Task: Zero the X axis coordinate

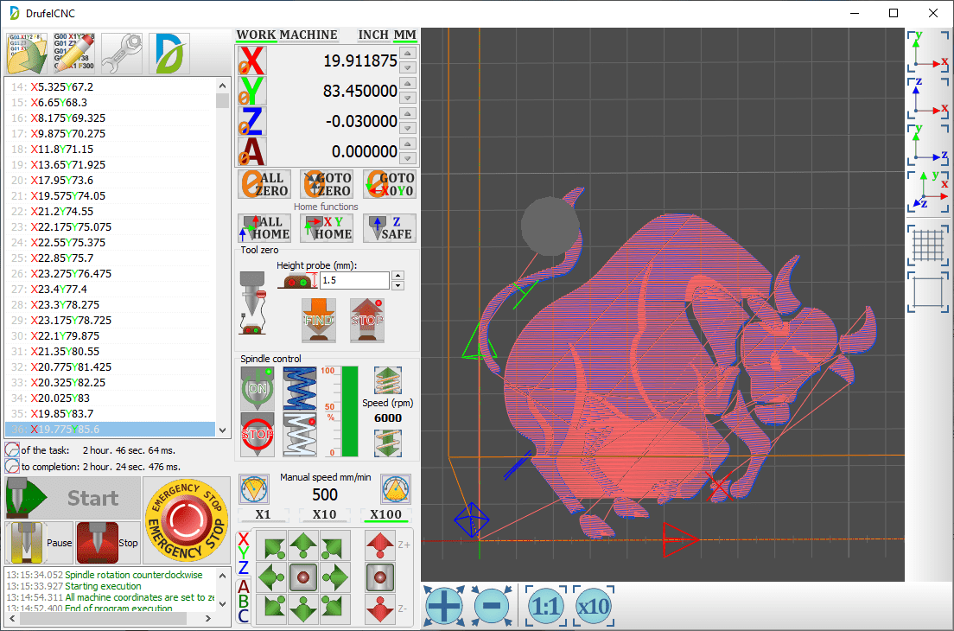Action: 251,61
